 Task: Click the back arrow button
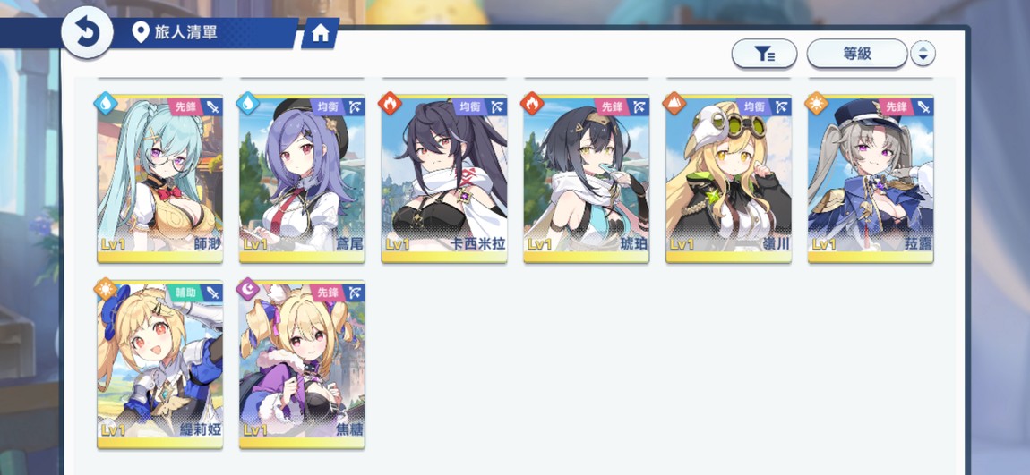pyautogui.click(x=88, y=32)
